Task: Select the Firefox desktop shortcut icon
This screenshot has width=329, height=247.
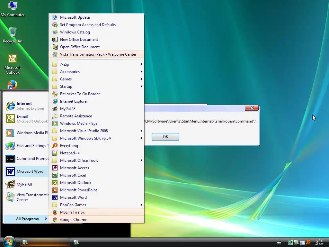Action: coord(13,85)
